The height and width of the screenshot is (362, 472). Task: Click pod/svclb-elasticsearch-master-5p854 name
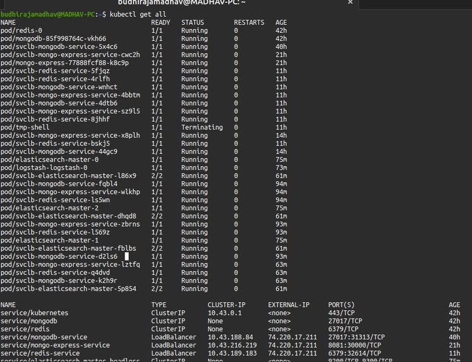68,289
